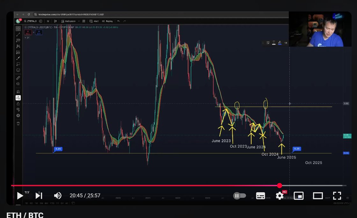Click the SELL button
357x218 pixels.
click(x=28, y=32)
